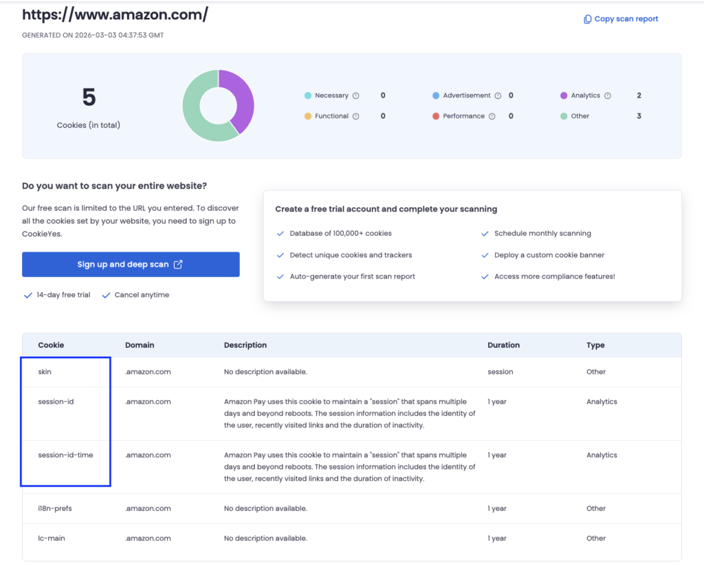Image resolution: width=704 pixels, height=565 pixels.
Task: Click checkmark beside Access more compliance features
Action: [x=485, y=277]
